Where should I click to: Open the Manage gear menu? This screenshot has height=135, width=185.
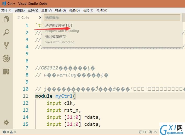[6, 122]
